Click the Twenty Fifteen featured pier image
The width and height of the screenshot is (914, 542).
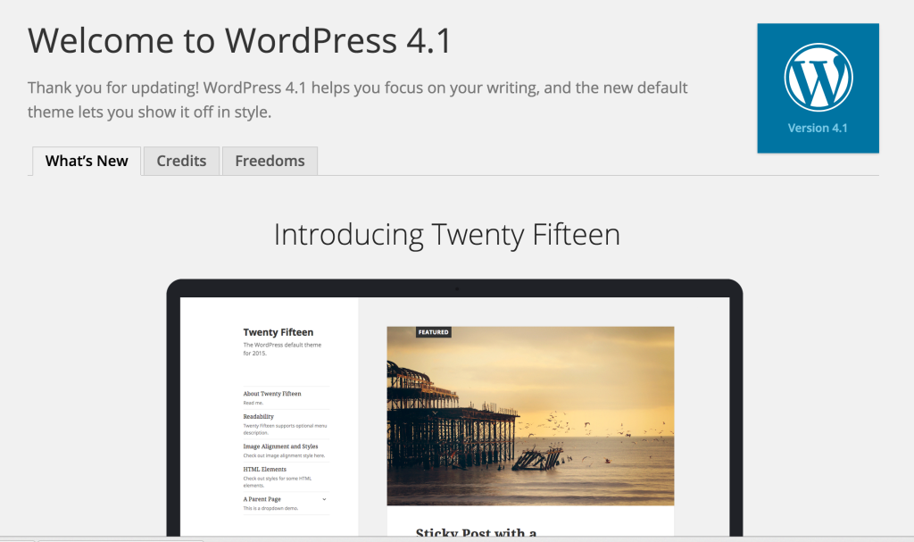coord(530,416)
